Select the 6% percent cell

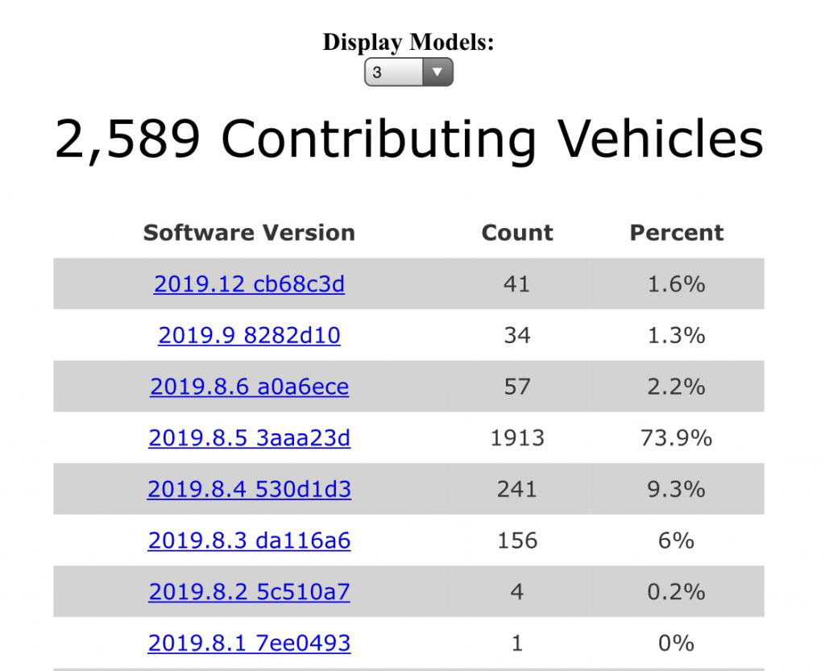(677, 540)
